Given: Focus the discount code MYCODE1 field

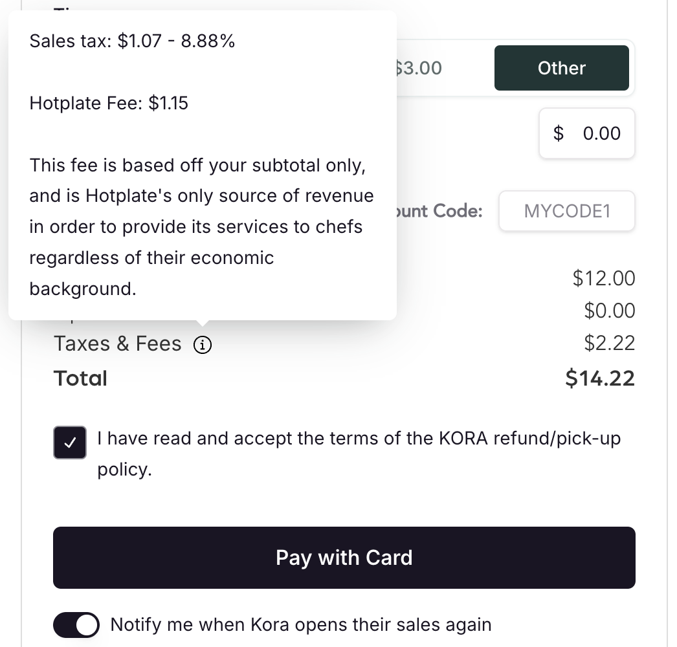Looking at the screenshot, I should pyautogui.click(x=566, y=212).
